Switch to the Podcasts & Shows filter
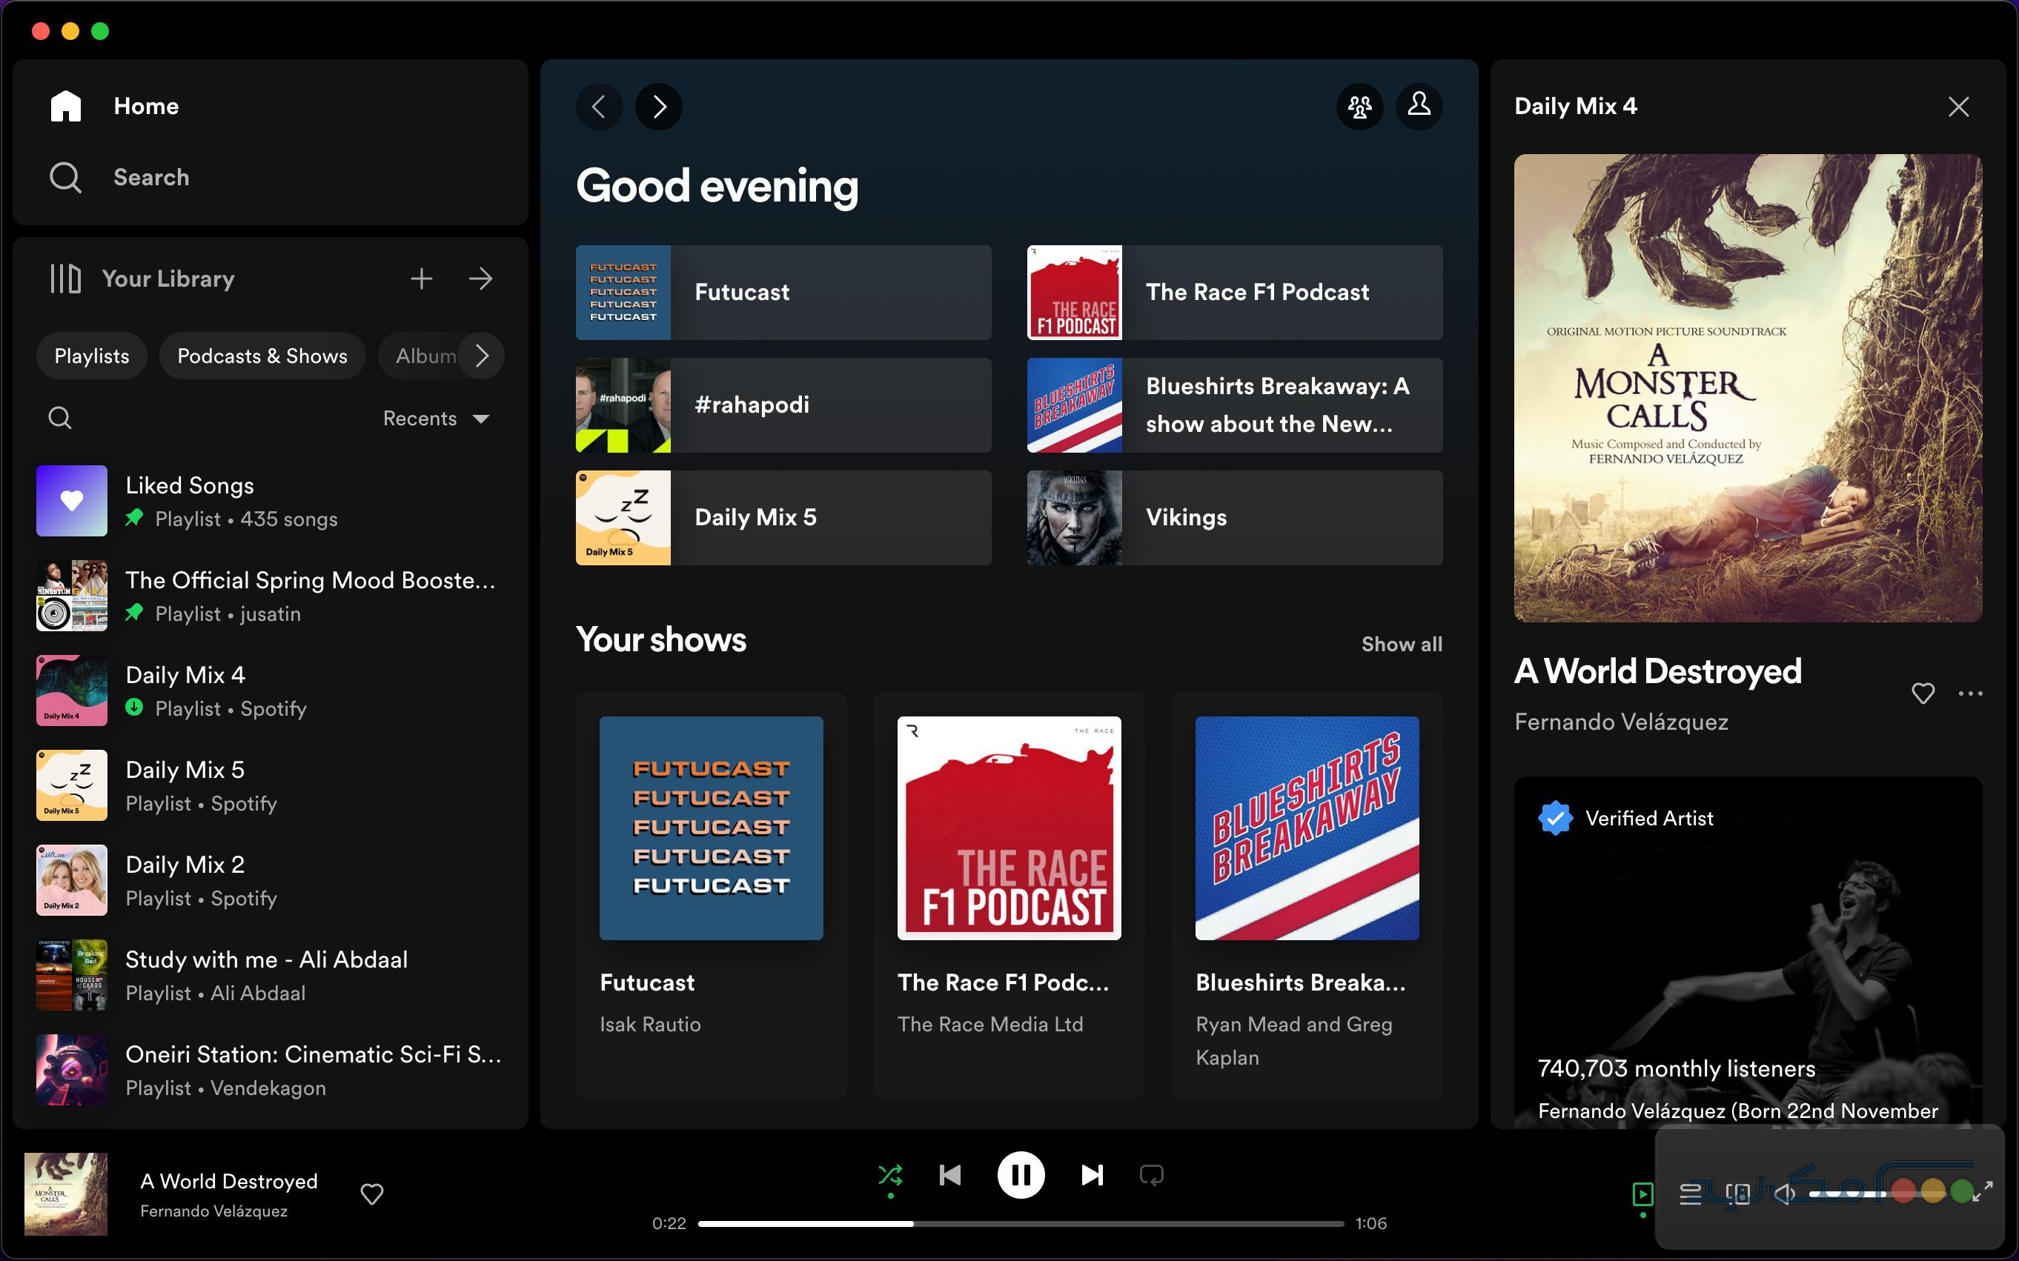This screenshot has height=1261, width=2019. pos(262,356)
